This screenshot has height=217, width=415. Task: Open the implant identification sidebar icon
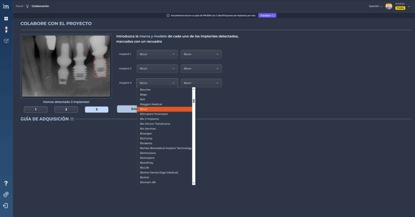(6, 29)
